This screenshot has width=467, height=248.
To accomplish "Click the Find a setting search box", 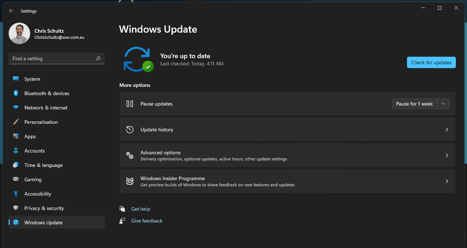I will pos(52,59).
